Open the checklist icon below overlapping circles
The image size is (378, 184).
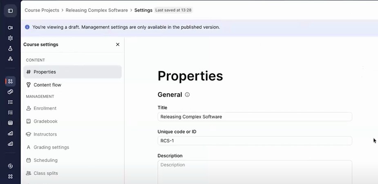tap(10, 102)
